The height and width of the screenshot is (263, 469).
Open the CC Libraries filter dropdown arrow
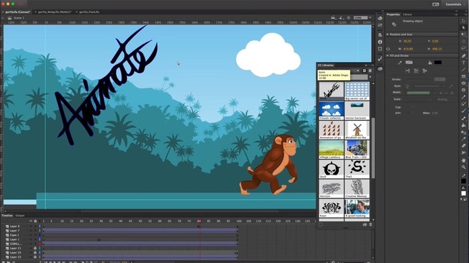370,77
